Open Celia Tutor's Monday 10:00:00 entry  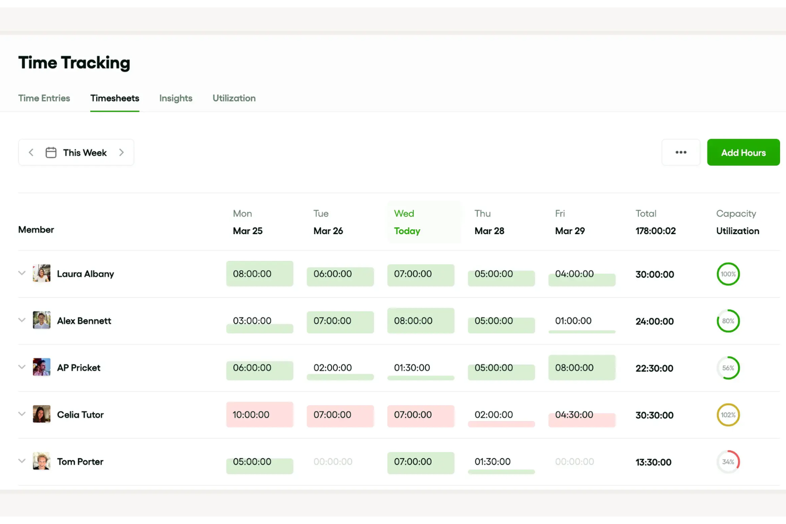click(260, 415)
